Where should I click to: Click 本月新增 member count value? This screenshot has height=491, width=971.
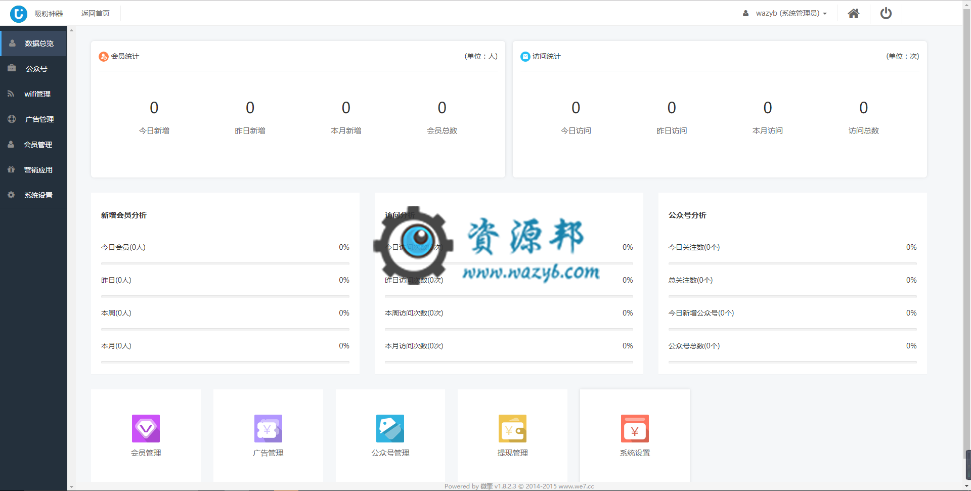coord(346,108)
